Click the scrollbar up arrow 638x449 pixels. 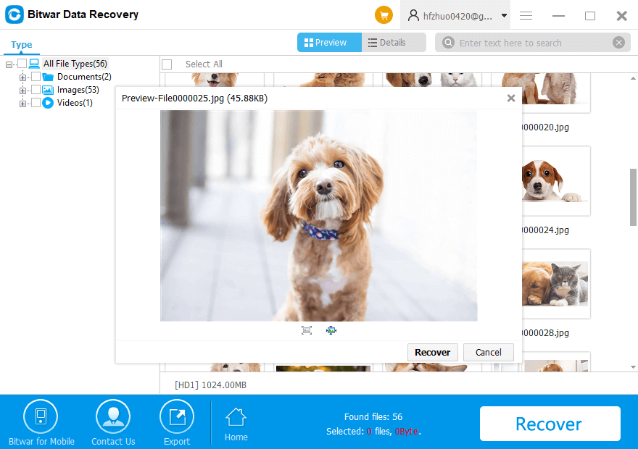click(633, 78)
